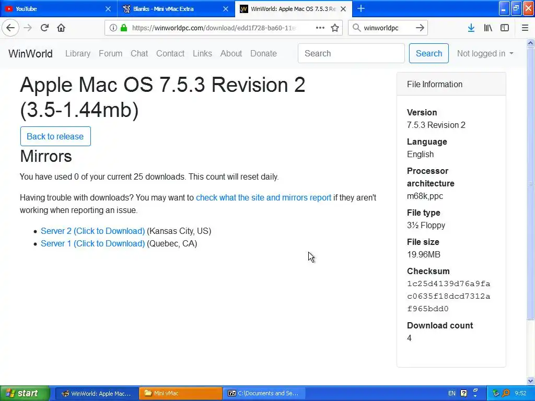Focus the WinWorld site Search input
The height and width of the screenshot is (401, 535).
[351, 53]
